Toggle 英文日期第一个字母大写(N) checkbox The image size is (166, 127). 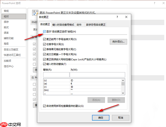[x=44, y=54]
